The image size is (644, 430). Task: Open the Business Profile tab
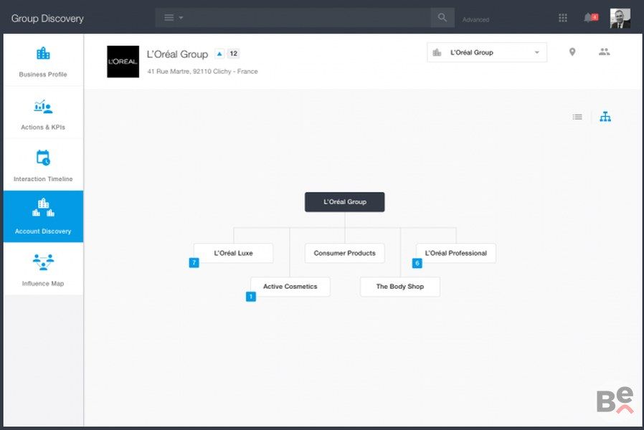(x=43, y=61)
